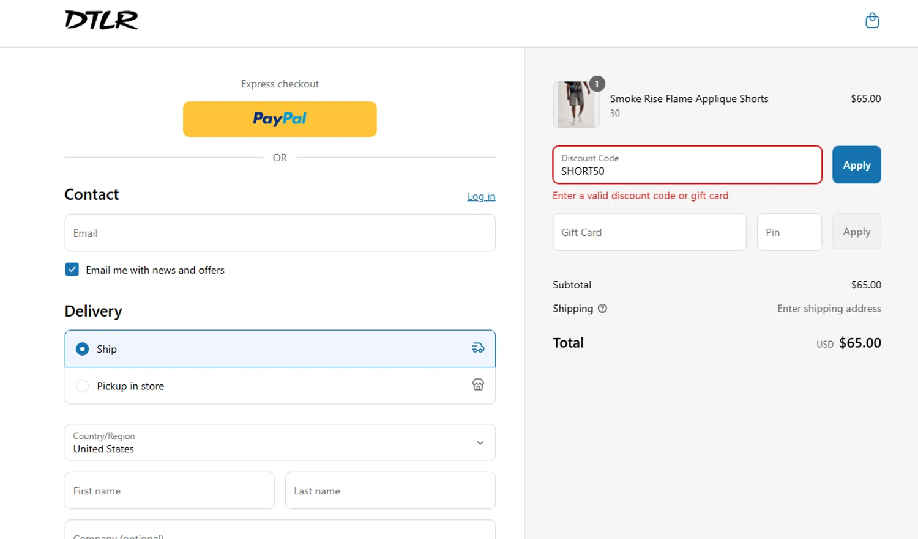Click the invalid discount code error message
Image resolution: width=918 pixels, height=539 pixels.
pos(640,196)
